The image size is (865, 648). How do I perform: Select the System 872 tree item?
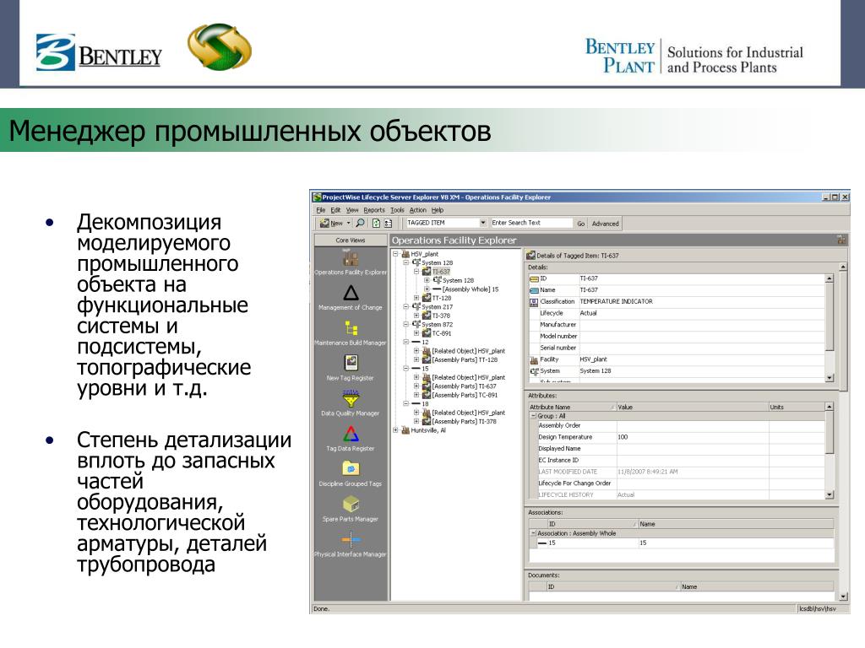[437, 325]
